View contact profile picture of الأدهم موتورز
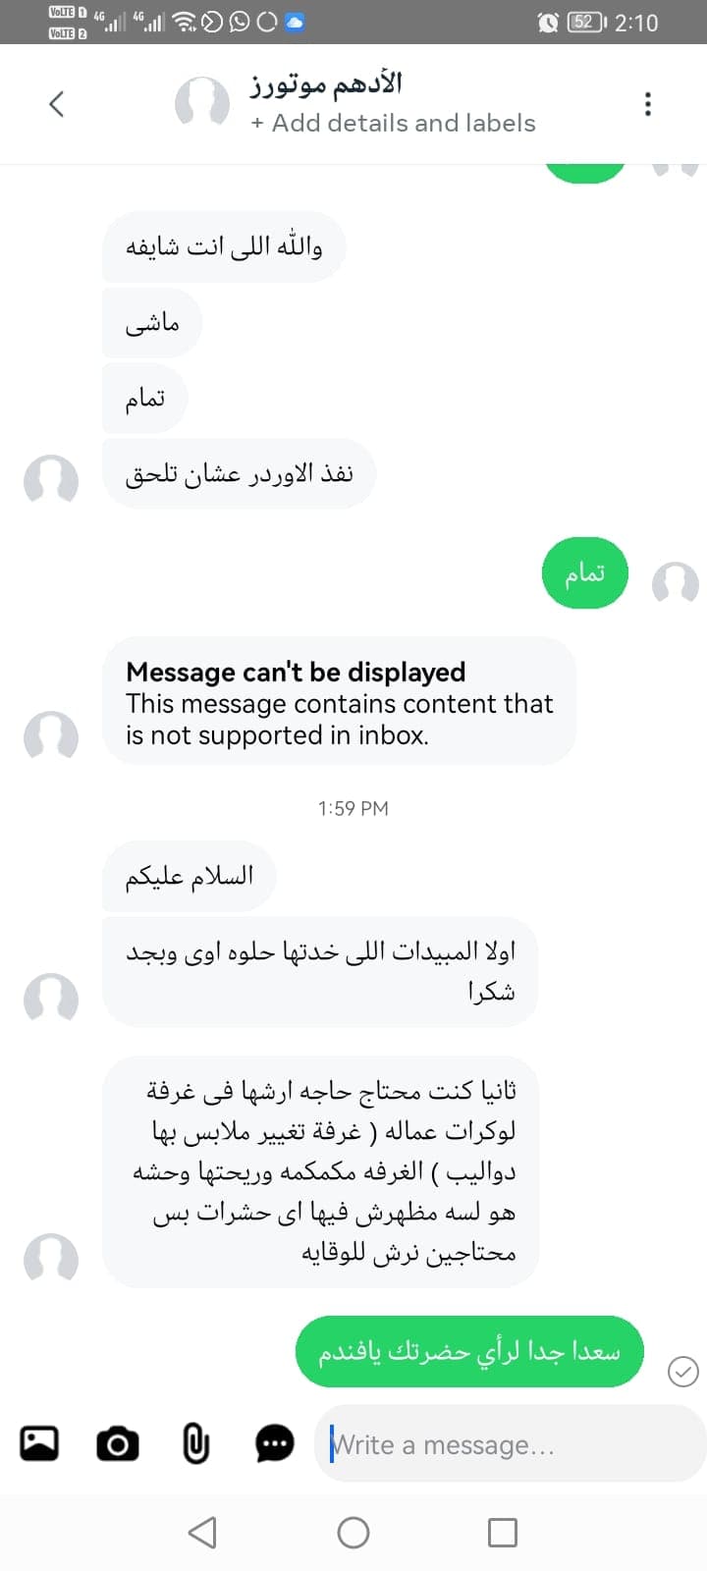The height and width of the screenshot is (1571, 707). click(x=201, y=102)
